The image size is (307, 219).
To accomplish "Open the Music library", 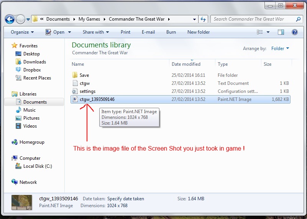I will 30,110.
